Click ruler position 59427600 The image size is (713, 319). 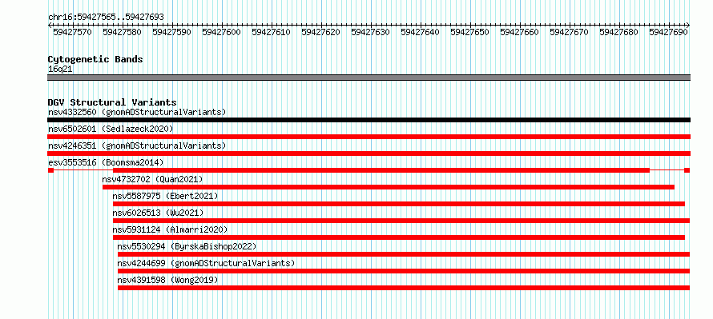(221, 32)
